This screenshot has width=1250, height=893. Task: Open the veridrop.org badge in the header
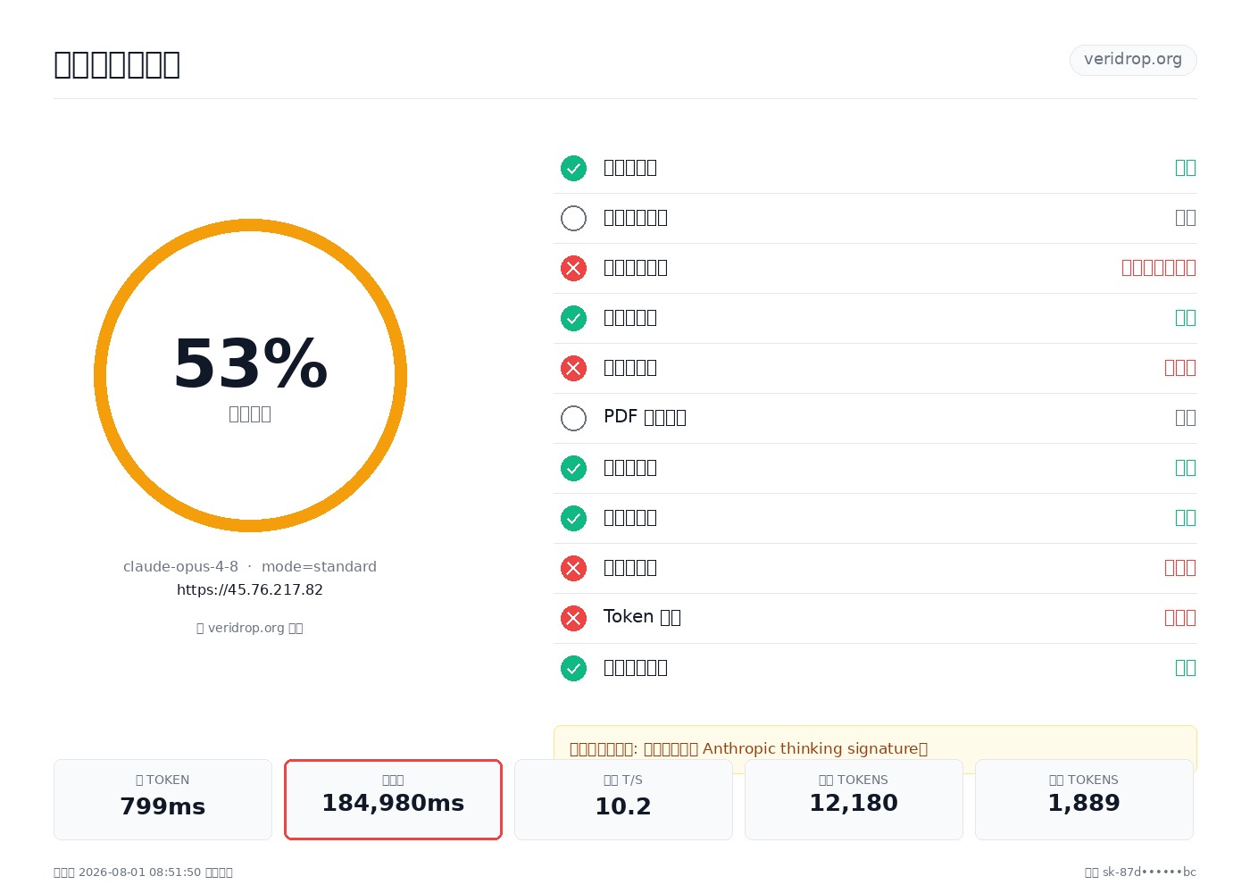click(x=1133, y=60)
